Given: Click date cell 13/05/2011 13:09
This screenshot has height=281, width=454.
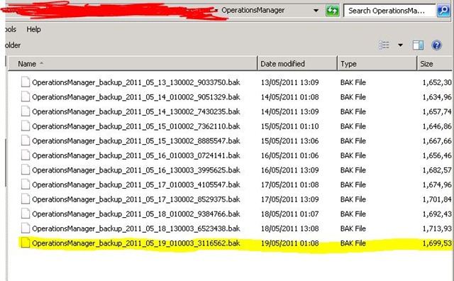Looking at the screenshot, I should click(290, 82).
